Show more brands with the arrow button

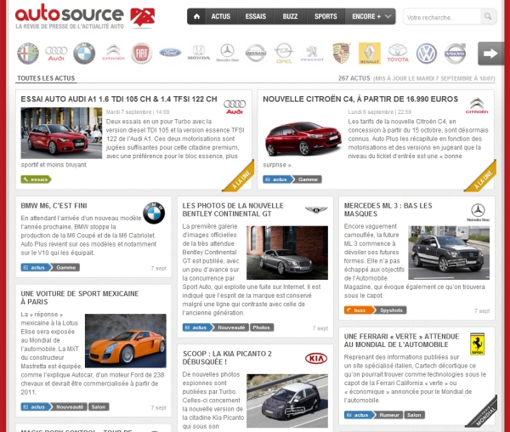coord(490,54)
